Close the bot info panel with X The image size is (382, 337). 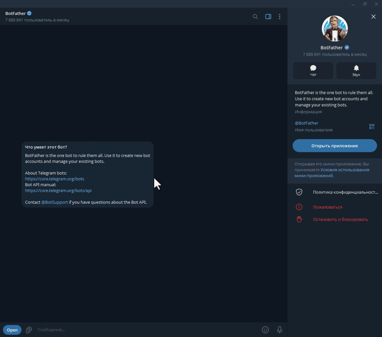click(373, 17)
